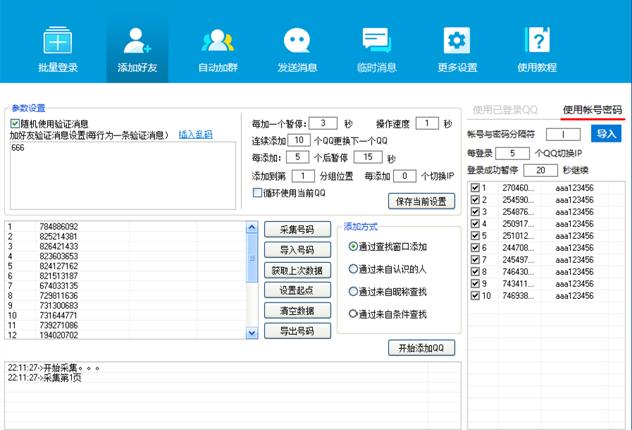The height and width of the screenshot is (430, 632).
Task: Click 开始添加QQ button
Action: (421, 348)
